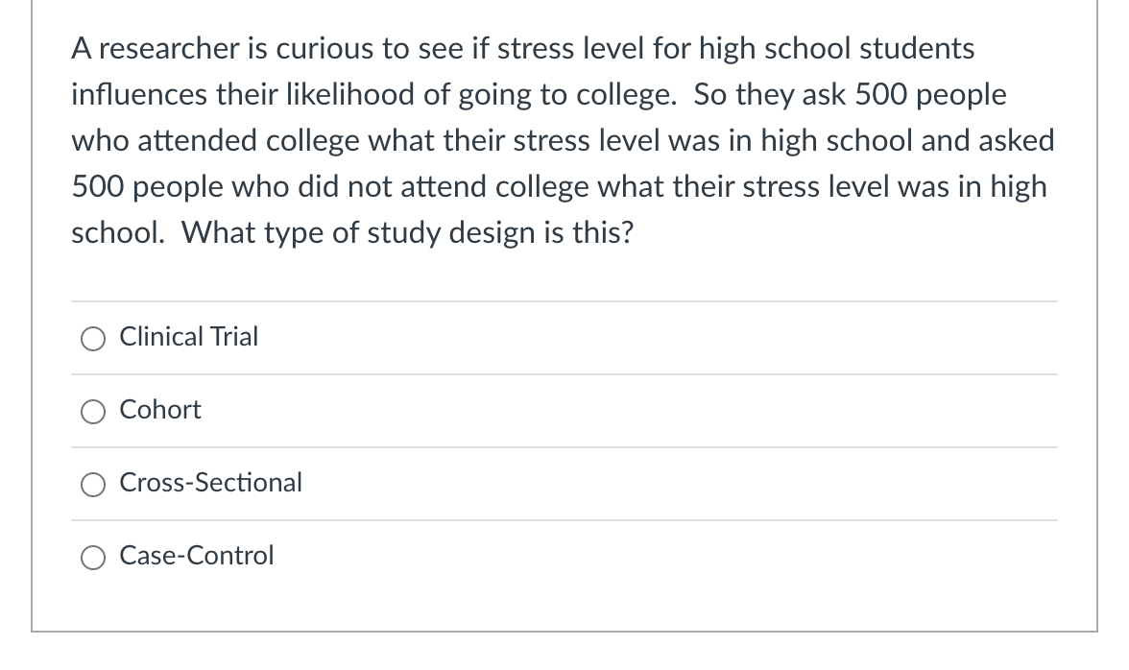Screen dimensions: 1129x670
Task: Click the "Cohort" answer label
Action: (x=160, y=410)
